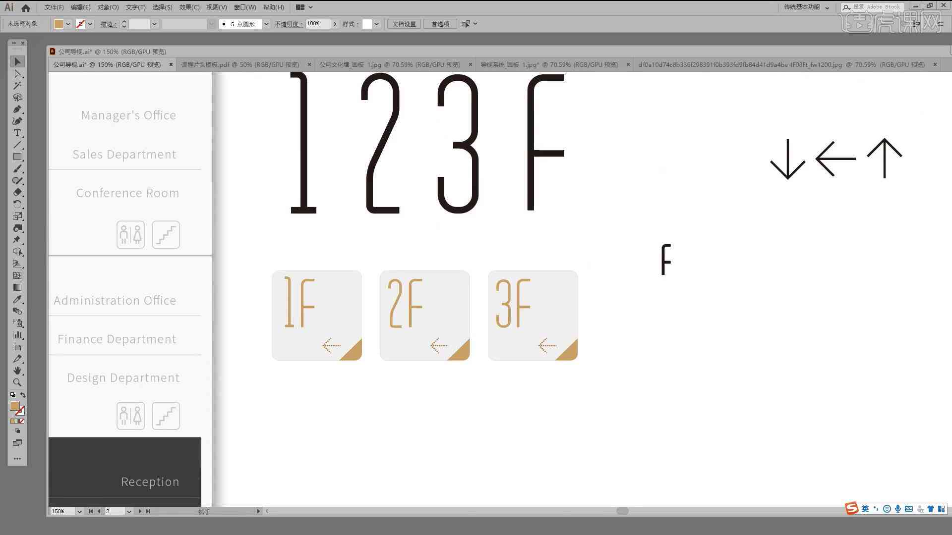952x535 pixels.
Task: Expand the opacity slider arrow
Action: point(335,24)
